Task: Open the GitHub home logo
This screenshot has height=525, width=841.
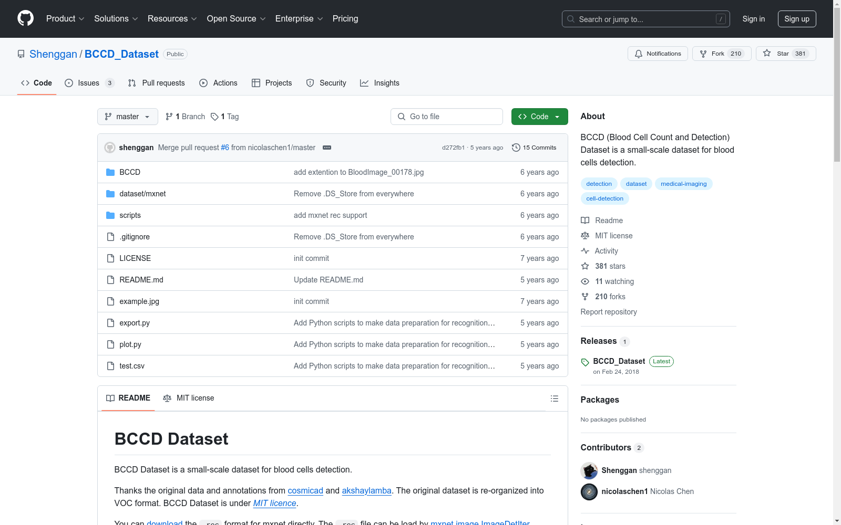Action: tap(26, 18)
